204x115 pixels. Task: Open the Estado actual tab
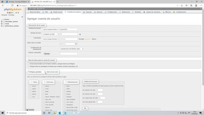coord(56,12)
